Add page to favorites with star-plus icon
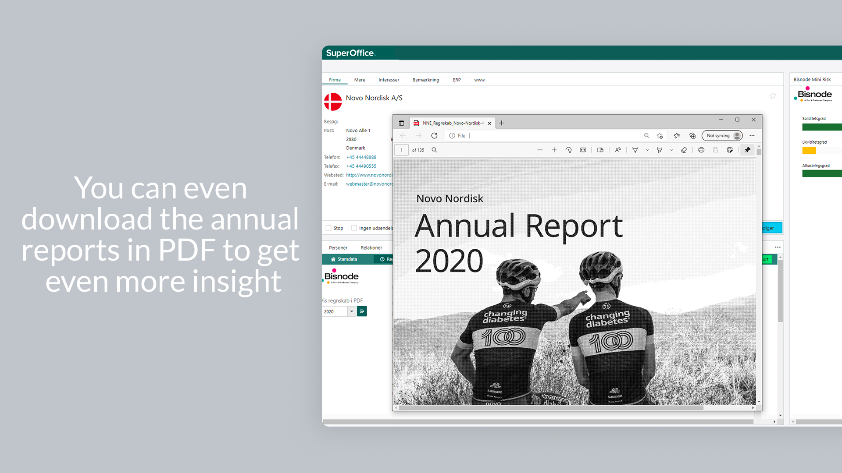The width and height of the screenshot is (842, 473). [660, 136]
